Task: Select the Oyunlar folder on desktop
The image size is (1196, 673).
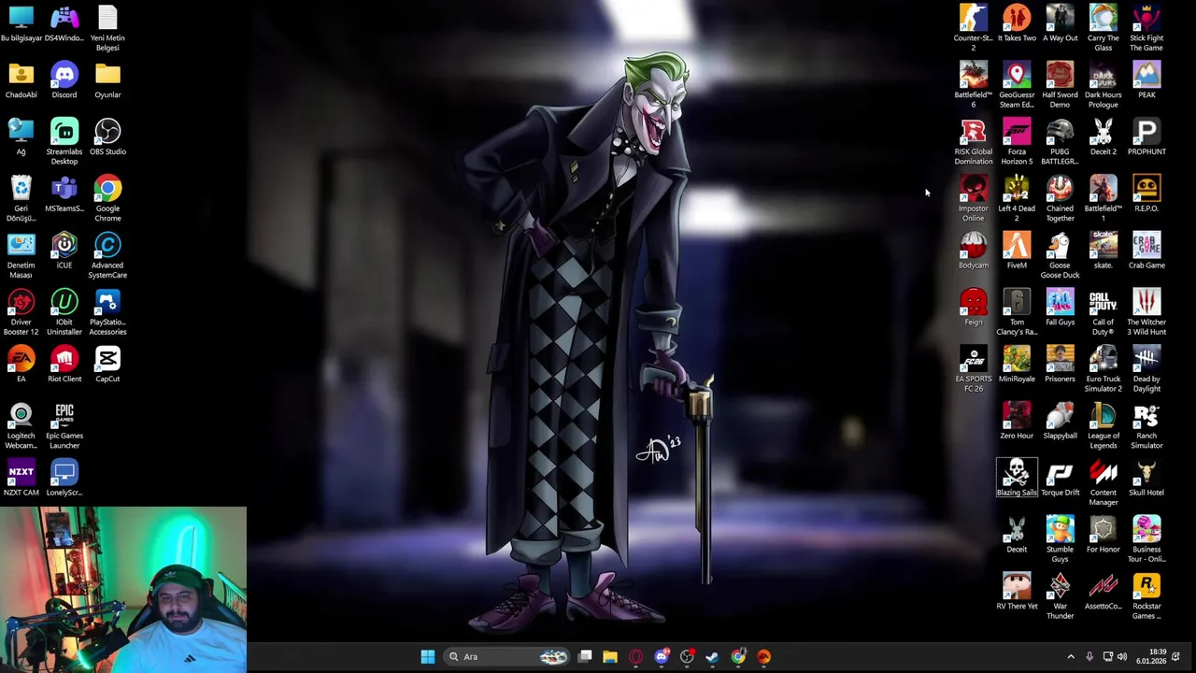Action: pos(107,79)
